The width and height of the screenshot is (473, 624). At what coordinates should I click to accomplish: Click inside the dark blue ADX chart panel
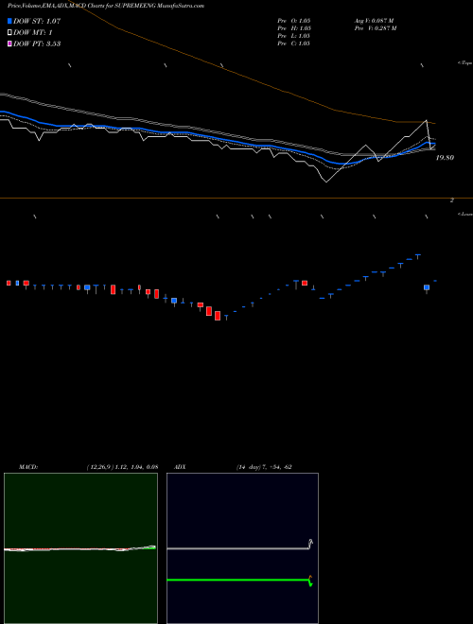[x=242, y=548]
